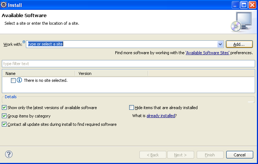Click the 'Version' column header

click(111, 73)
